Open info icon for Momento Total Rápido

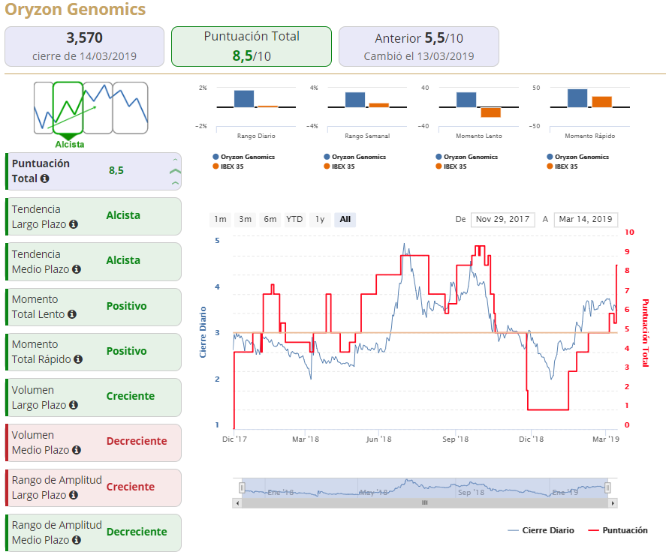point(78,359)
